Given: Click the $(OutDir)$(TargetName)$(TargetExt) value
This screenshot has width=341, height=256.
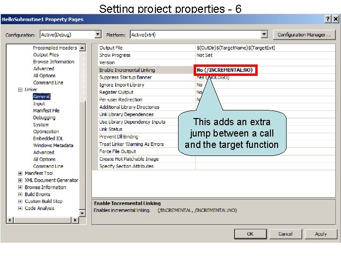Looking at the screenshot, I should (236, 48).
